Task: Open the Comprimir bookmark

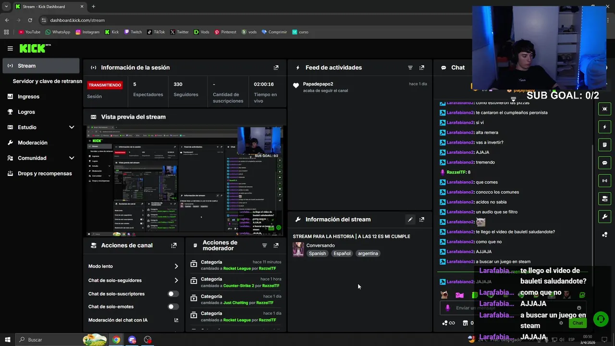Action: click(x=274, y=32)
